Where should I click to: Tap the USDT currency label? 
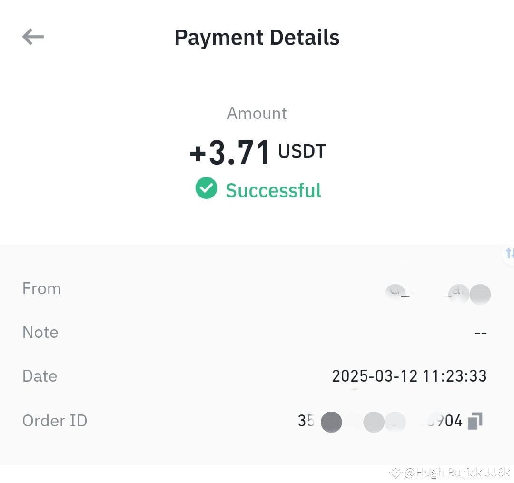(302, 151)
